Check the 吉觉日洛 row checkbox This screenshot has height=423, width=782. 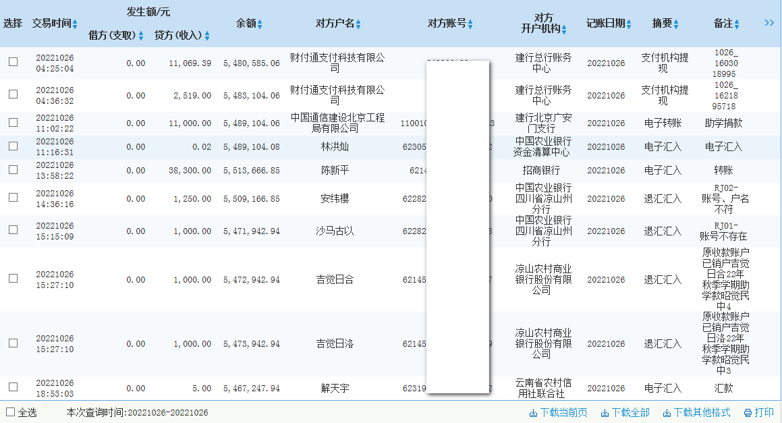pyautogui.click(x=13, y=343)
